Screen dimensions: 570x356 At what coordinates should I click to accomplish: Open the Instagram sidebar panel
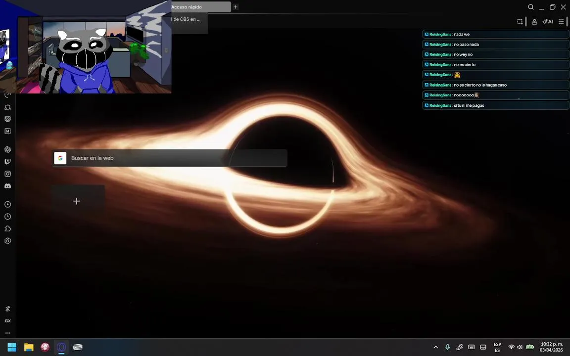click(x=7, y=174)
